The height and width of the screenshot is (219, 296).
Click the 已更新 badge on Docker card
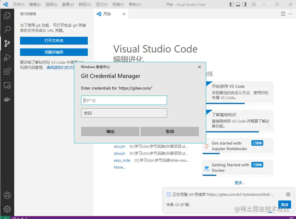[257, 165]
